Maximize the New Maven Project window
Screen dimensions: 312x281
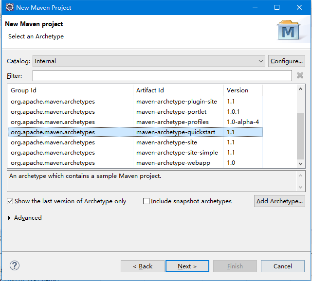[276, 7]
